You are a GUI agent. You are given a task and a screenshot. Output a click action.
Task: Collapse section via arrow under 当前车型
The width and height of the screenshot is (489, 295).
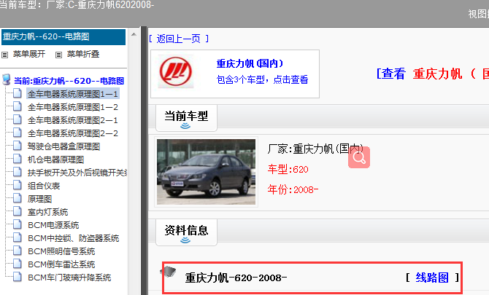click(185, 126)
